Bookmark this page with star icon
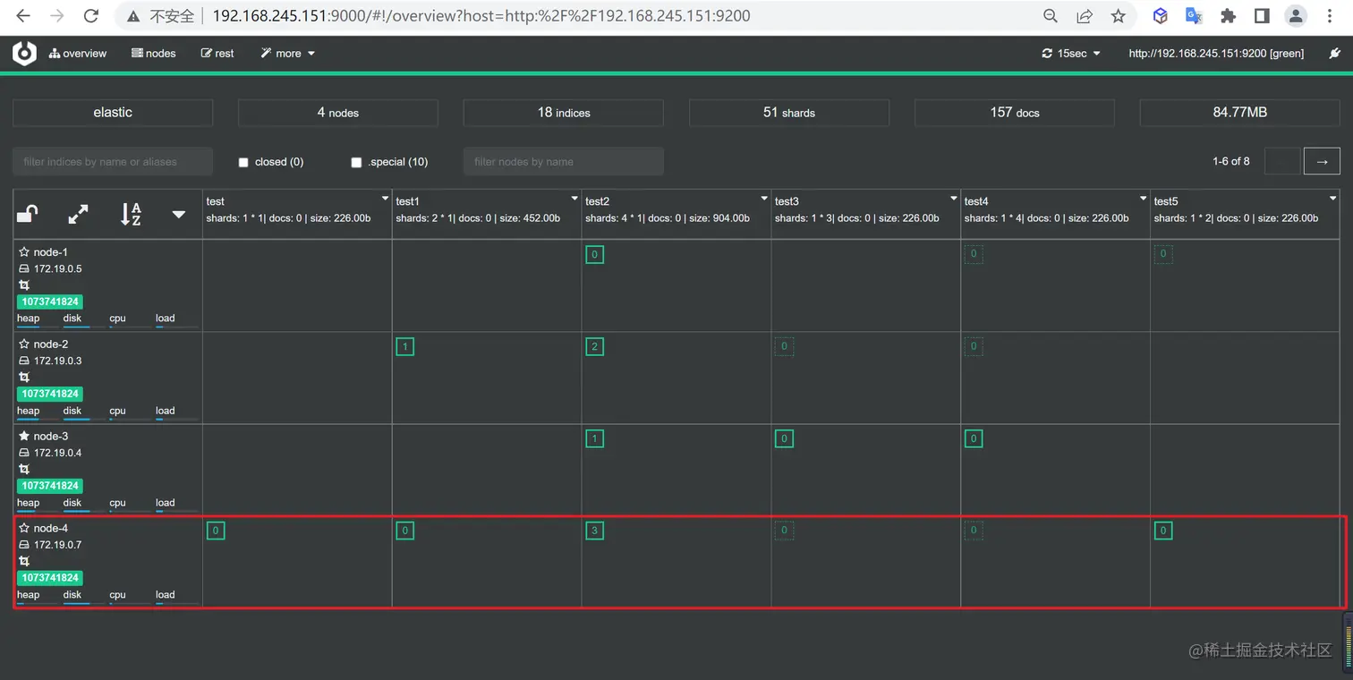 [1118, 16]
